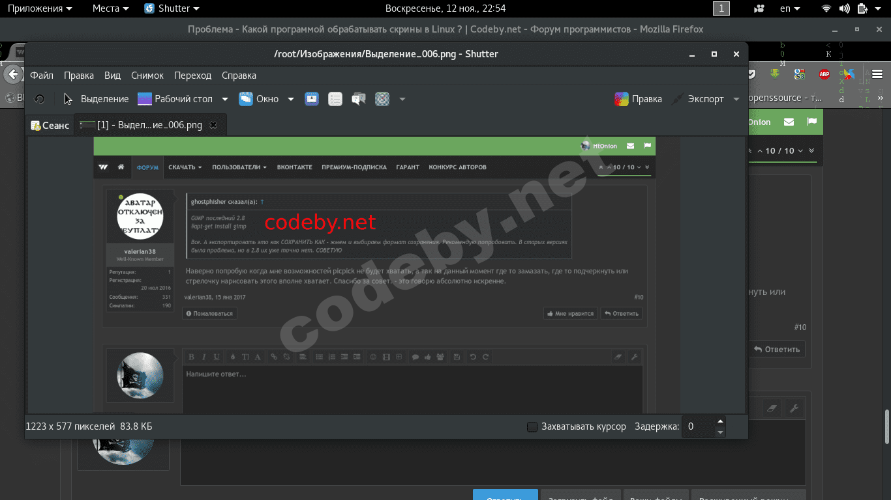Expand the Рабочий стол capture options arrow
Viewport: 891px width, 500px height.
(x=225, y=99)
